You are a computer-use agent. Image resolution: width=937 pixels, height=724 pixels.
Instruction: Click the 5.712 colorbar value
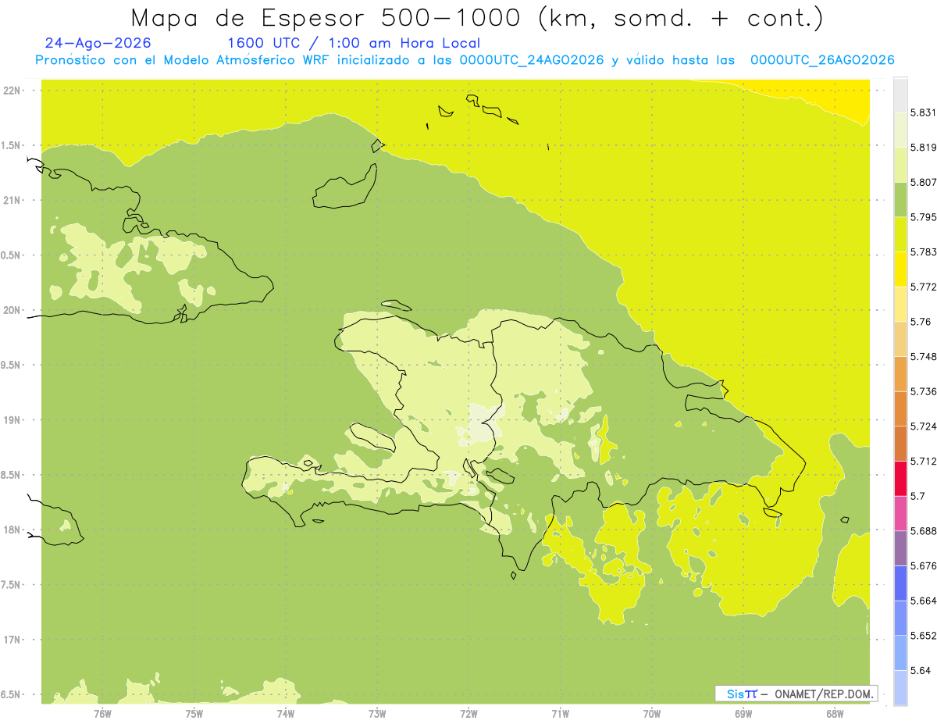click(x=923, y=461)
